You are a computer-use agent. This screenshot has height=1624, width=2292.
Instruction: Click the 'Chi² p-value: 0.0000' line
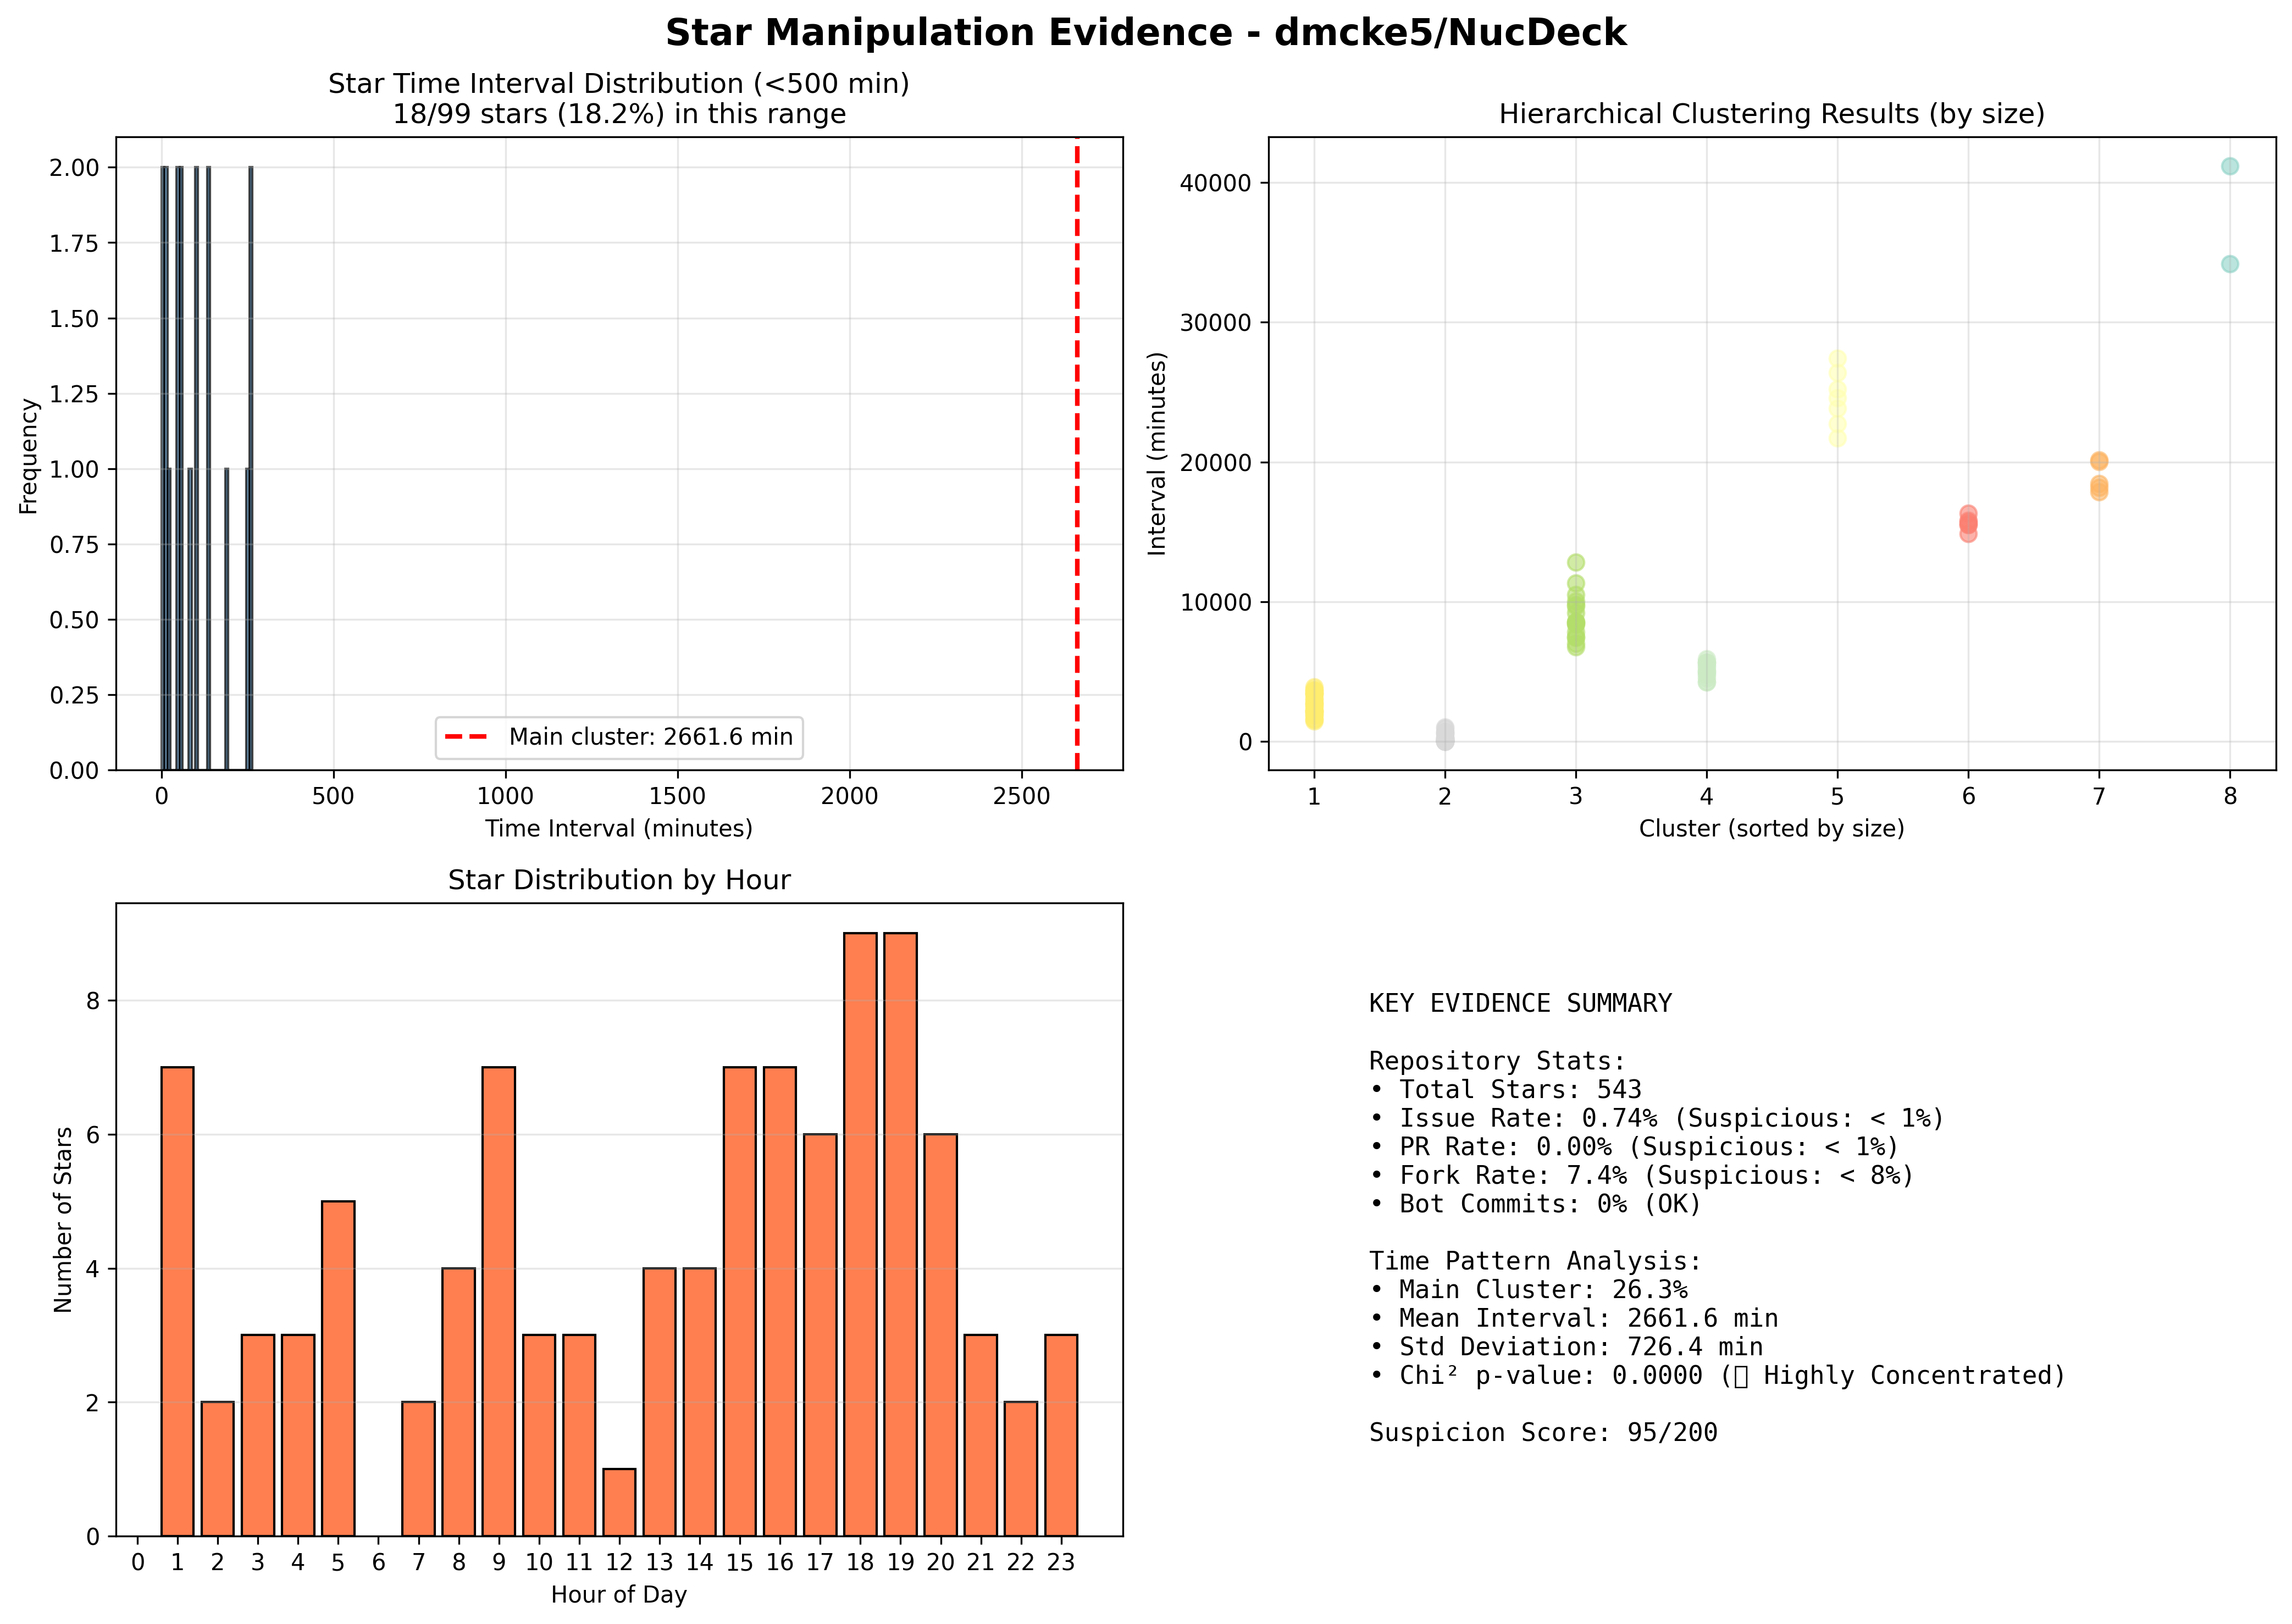1717,1376
